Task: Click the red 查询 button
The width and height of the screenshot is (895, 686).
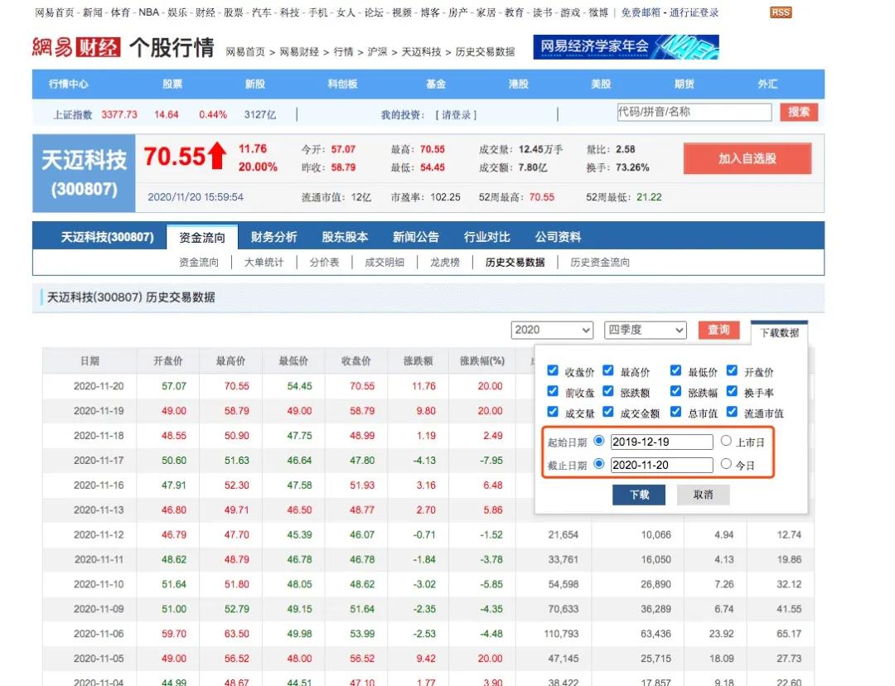Action: (x=718, y=330)
